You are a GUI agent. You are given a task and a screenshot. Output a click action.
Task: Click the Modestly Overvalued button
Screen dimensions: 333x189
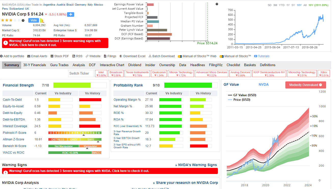pyautogui.click(x=306, y=85)
